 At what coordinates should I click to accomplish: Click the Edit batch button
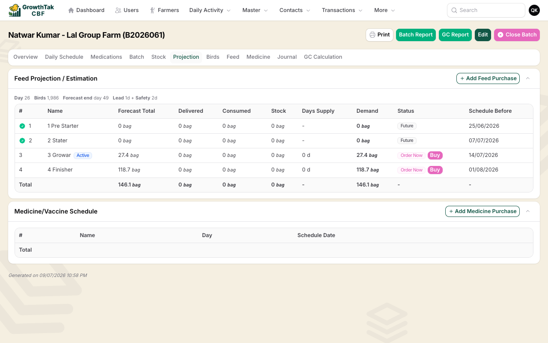click(x=483, y=35)
